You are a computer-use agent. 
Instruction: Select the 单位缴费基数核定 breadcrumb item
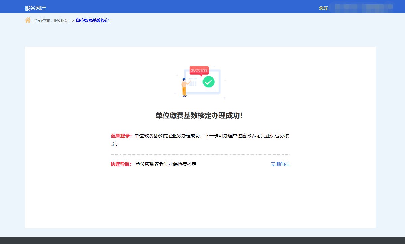[92, 21]
